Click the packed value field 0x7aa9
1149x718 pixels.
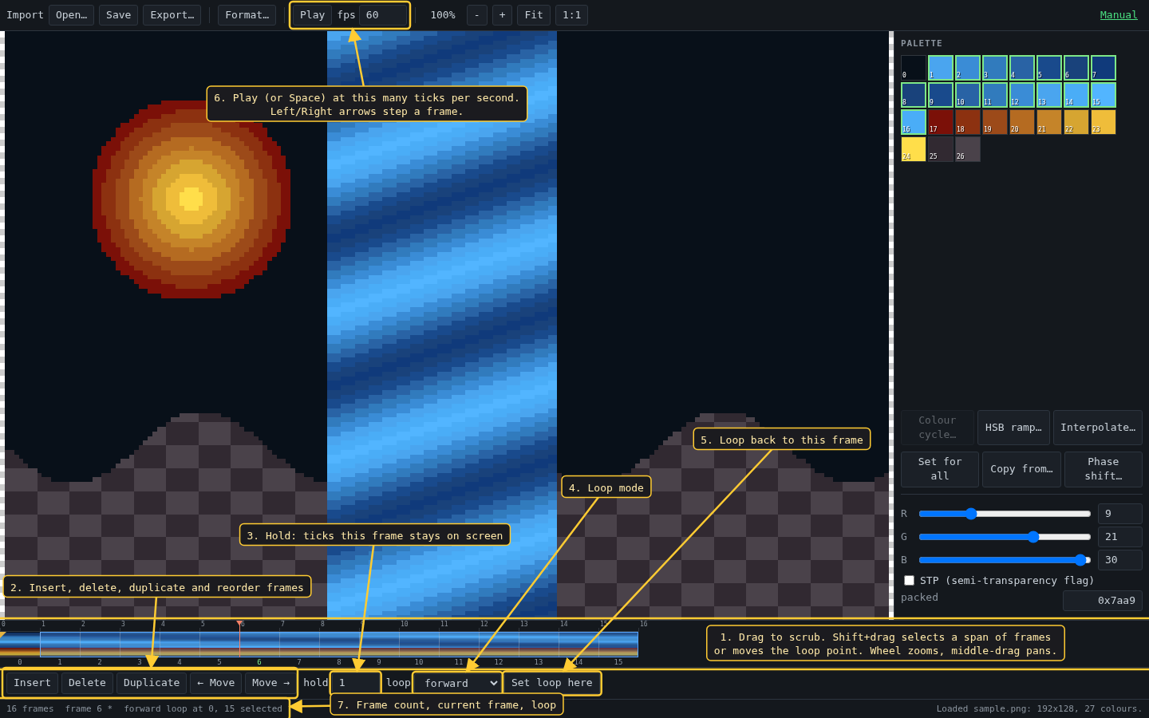[1103, 601]
